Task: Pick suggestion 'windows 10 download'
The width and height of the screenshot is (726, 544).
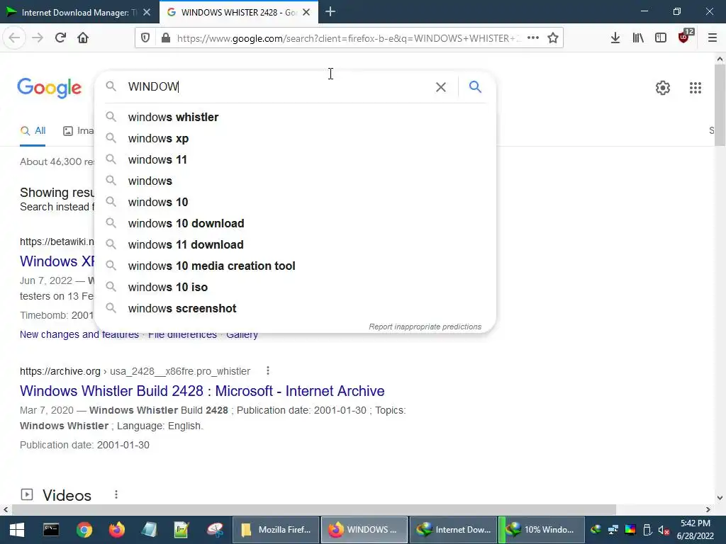Action: 295,223
